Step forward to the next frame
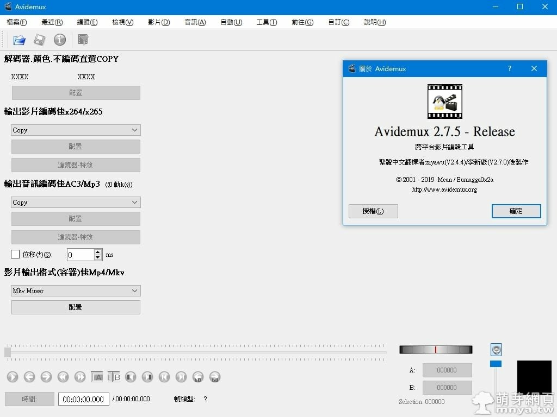557x417 pixels. point(46,377)
